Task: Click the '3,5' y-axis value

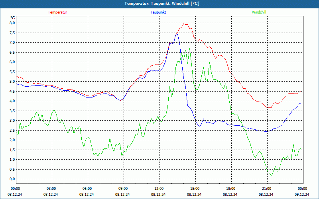Action: [x=13, y=111]
